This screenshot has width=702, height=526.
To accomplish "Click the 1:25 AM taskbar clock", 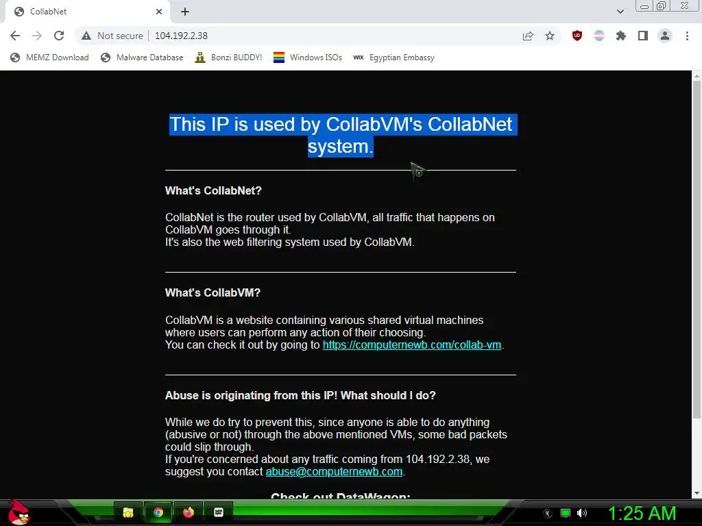I will pos(642,514).
